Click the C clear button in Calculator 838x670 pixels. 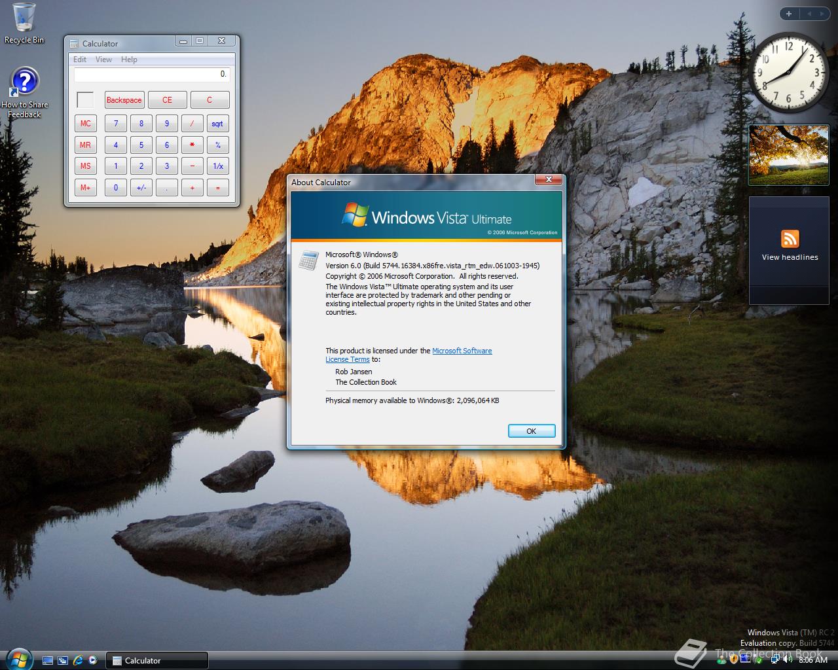coord(209,100)
